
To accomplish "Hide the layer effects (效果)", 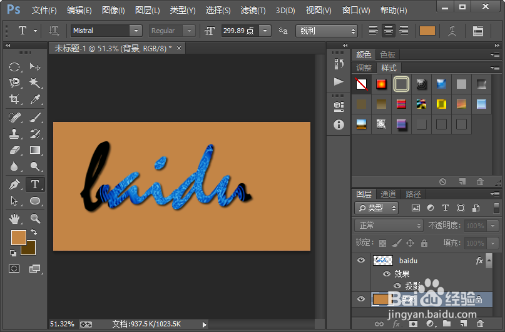I will coord(387,274).
